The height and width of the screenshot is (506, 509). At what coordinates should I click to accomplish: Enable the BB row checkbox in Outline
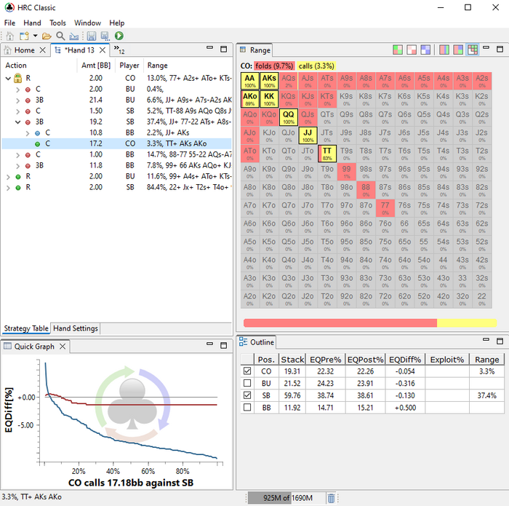pos(247,406)
